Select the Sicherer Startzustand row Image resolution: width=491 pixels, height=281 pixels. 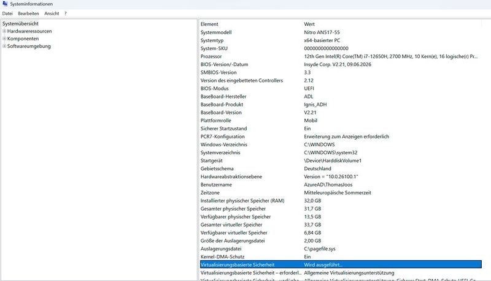[x=341, y=129]
